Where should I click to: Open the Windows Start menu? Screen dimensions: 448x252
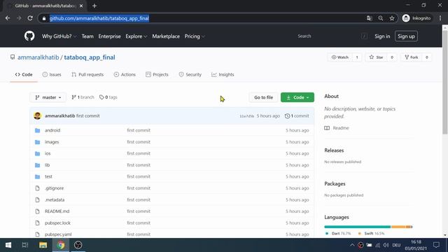click(x=8, y=245)
